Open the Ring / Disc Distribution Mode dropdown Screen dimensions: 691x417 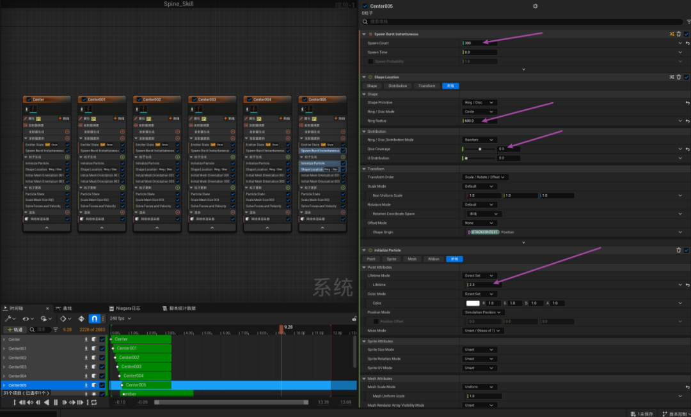point(479,140)
